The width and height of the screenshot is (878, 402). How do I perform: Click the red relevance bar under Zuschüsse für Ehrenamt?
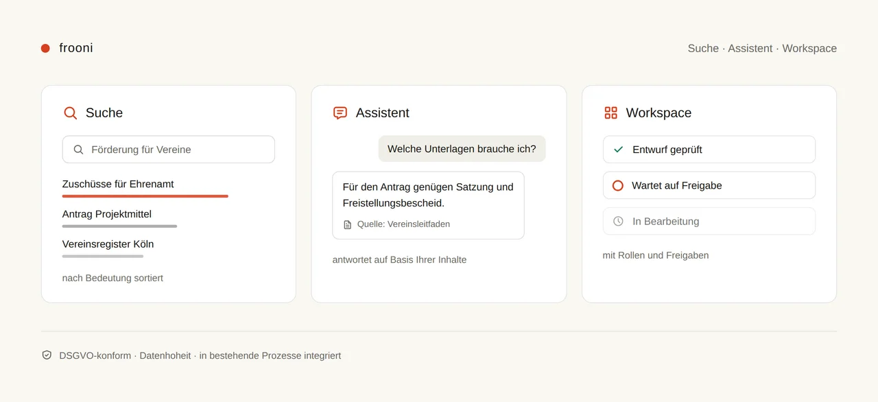coord(145,196)
